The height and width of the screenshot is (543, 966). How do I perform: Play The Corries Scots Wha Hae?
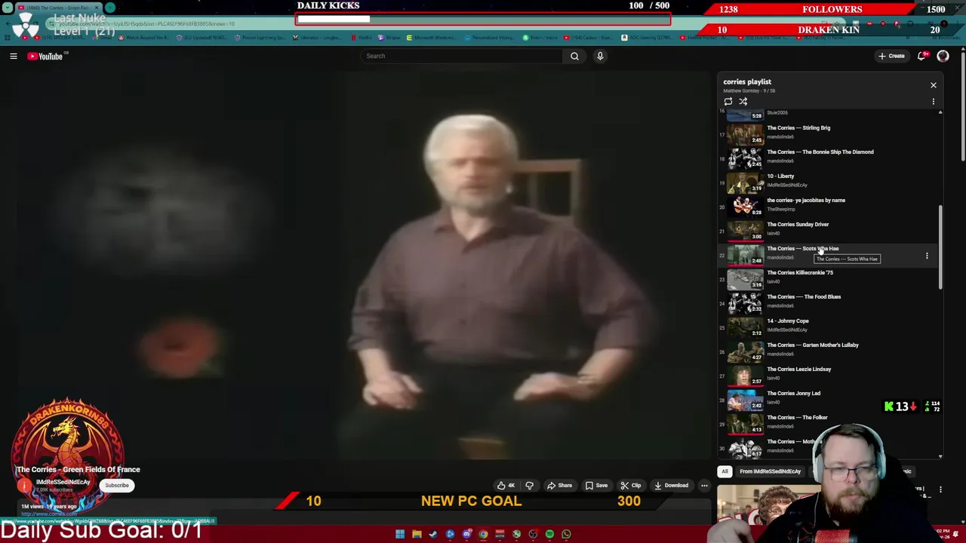pyautogui.click(x=802, y=248)
